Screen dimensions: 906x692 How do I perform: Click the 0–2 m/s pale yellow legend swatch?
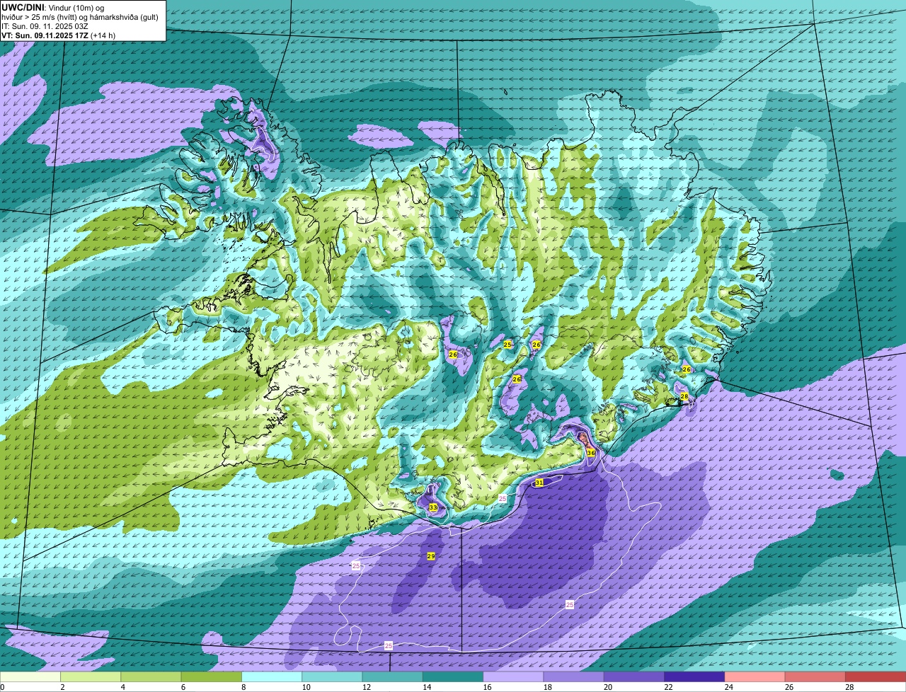30,677
